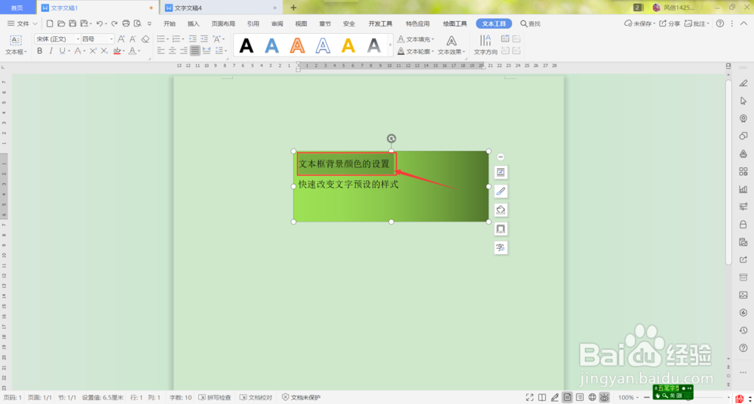Undo the last action

pyautogui.click(x=99, y=23)
